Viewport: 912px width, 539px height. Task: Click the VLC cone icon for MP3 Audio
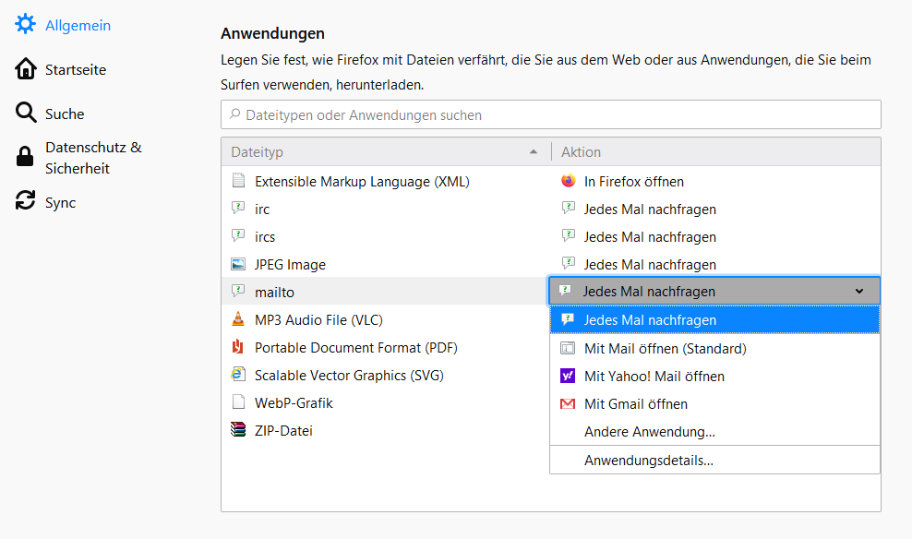pyautogui.click(x=238, y=320)
